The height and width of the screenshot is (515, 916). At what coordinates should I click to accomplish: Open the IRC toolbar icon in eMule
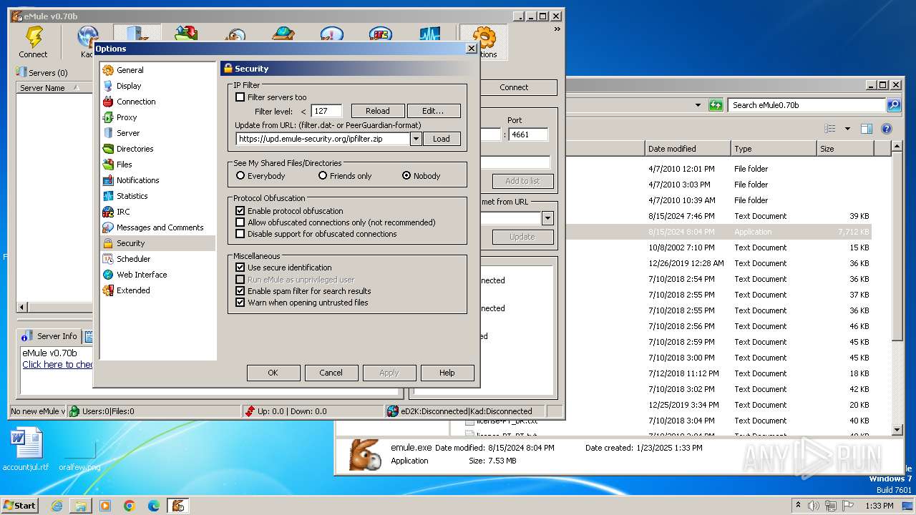point(380,33)
